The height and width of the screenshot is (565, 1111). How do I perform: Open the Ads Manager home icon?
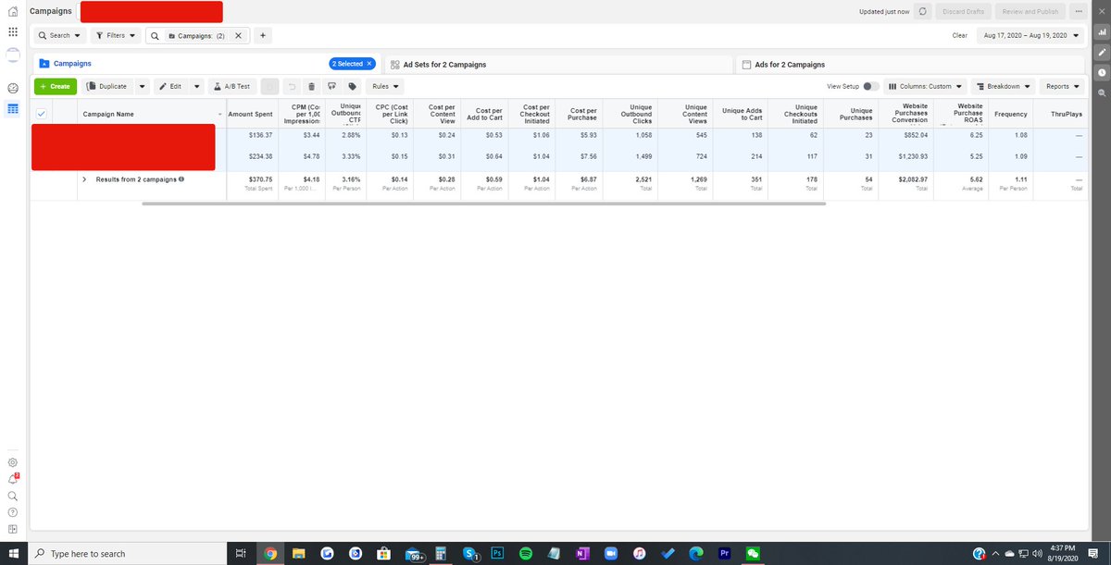pyautogui.click(x=12, y=11)
